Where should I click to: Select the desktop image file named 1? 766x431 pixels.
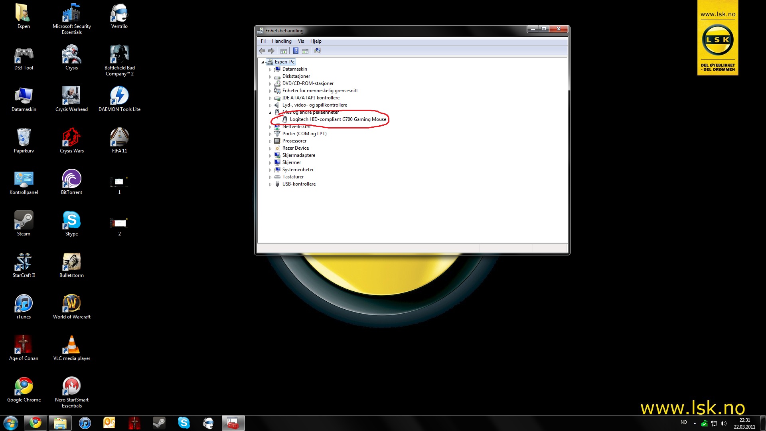[119, 185]
